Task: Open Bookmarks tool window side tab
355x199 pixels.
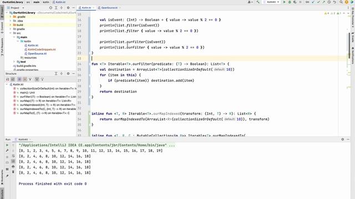Action: 2,177
